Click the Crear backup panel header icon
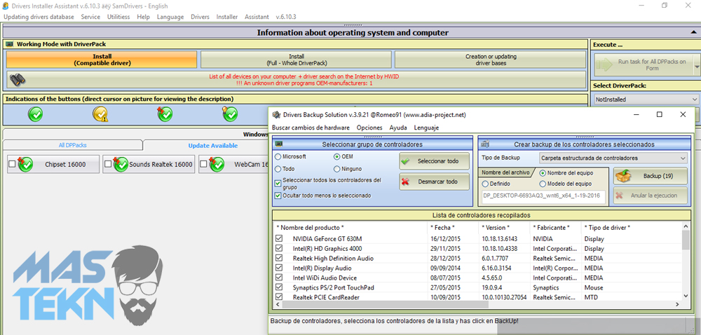Screen dimensions: 701x335 pos(484,144)
